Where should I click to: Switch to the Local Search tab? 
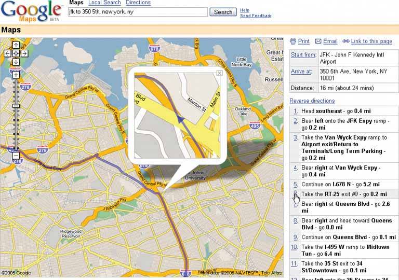pyautogui.click(x=104, y=3)
